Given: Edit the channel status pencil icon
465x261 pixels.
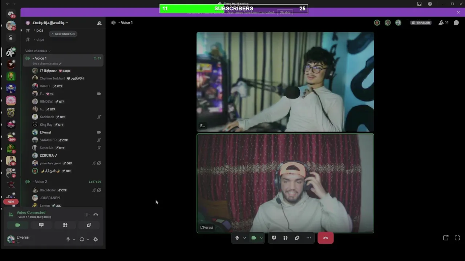Looking at the screenshot, I should [x=61, y=64].
